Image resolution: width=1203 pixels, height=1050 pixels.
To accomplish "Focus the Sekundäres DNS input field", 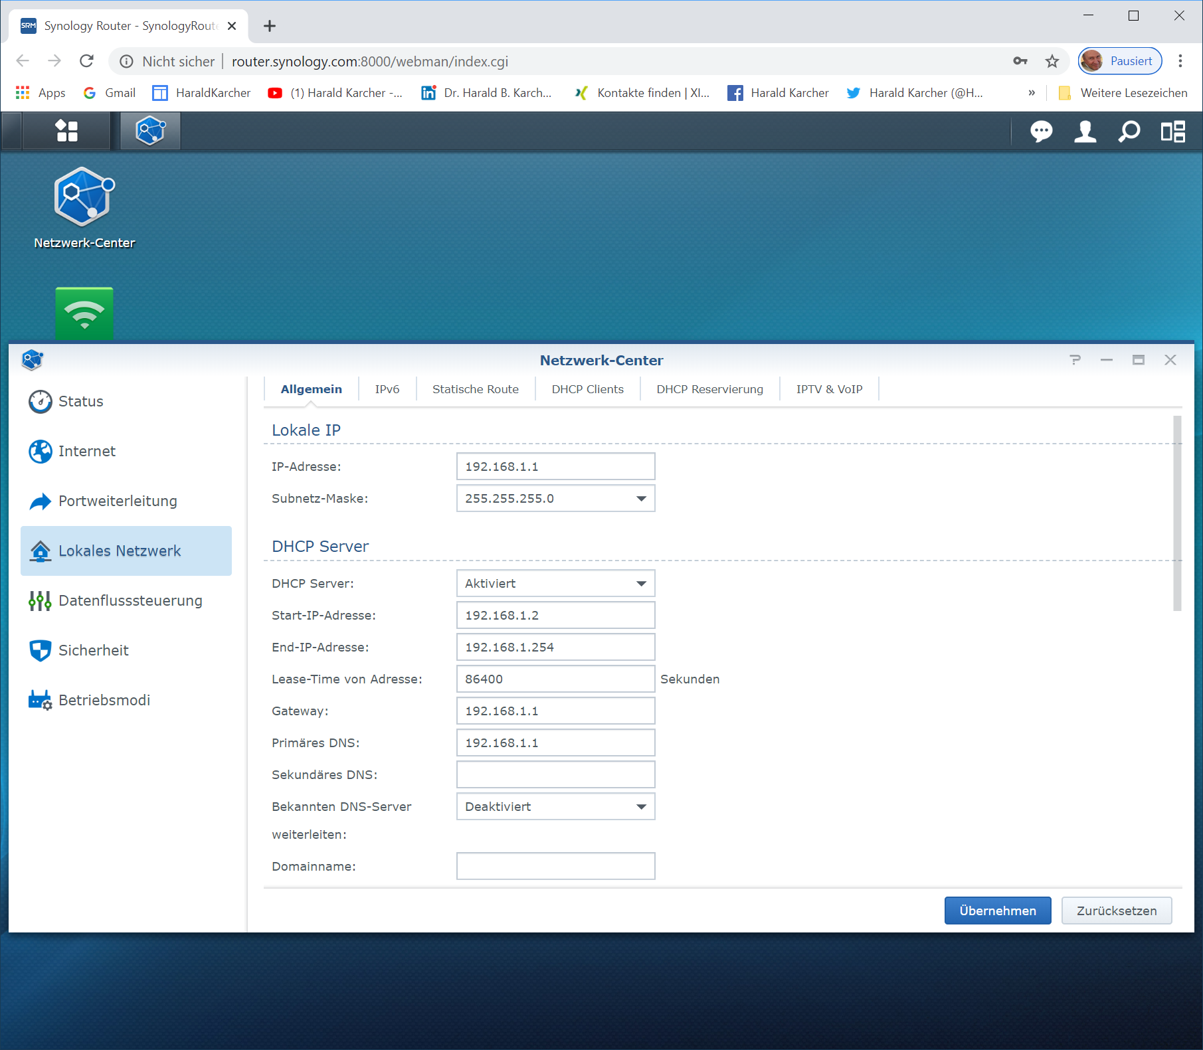I will [555, 775].
